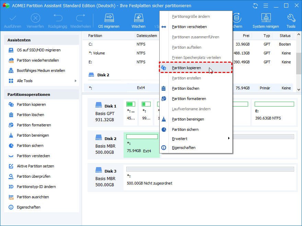Select the first small Disk 1 partition (45...)
The height and width of the screenshot is (226, 302).
tap(131, 113)
